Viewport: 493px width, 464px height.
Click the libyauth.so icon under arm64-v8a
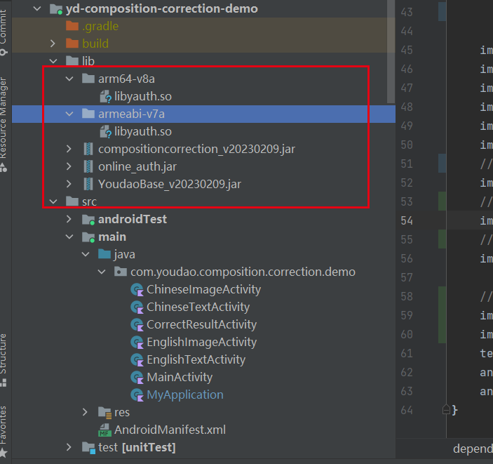click(105, 96)
